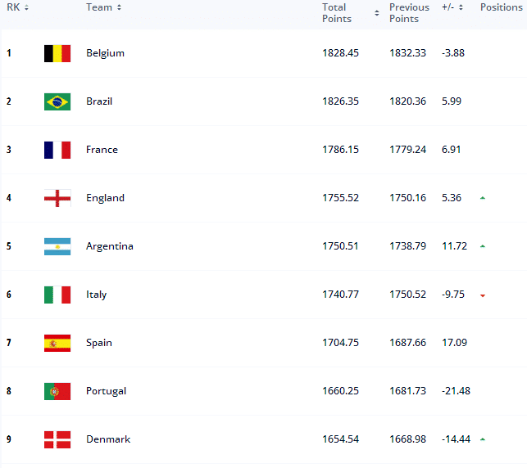Viewport: 527px width, 468px height.
Task: Click the France flag icon
Action: (x=57, y=150)
